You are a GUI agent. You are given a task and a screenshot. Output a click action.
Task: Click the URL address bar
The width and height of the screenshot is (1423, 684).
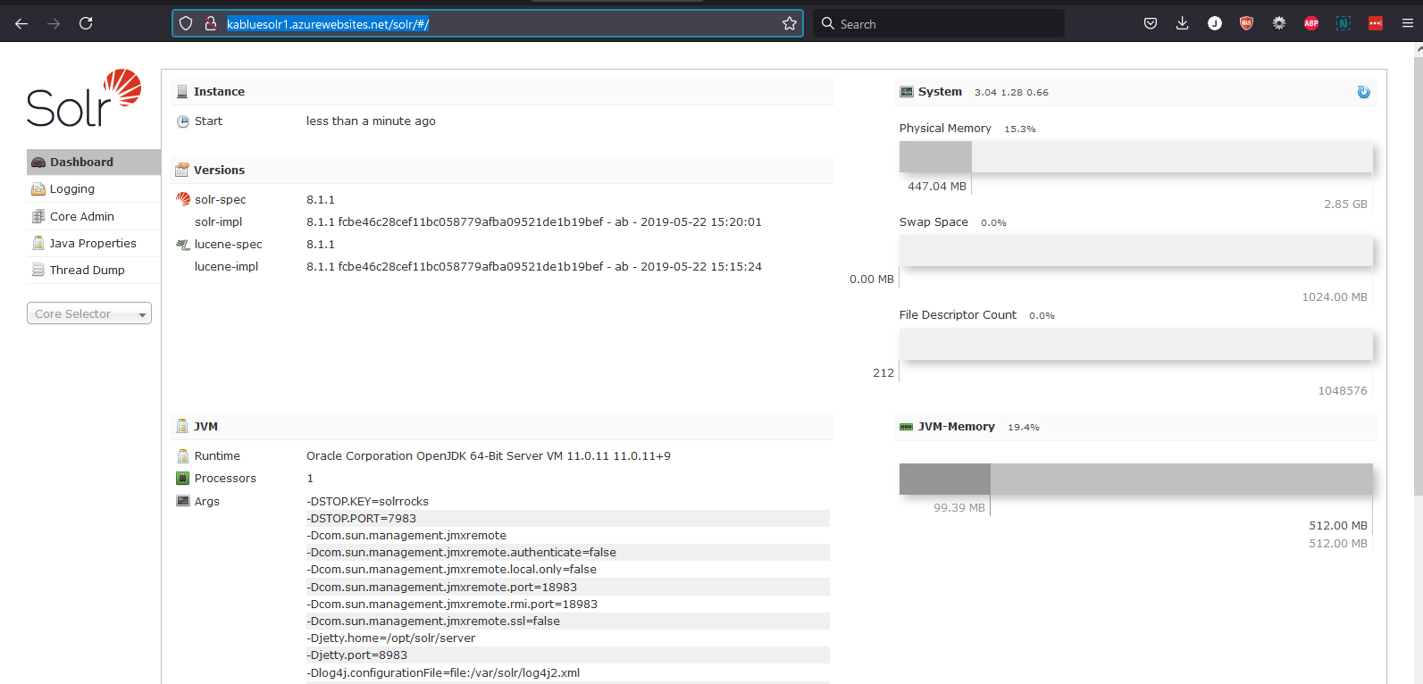point(500,24)
